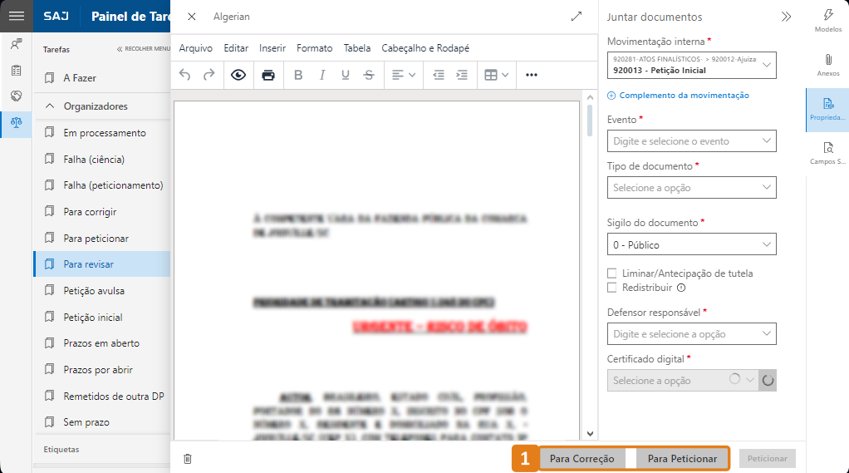Toggle strikethrough formatting
The height and width of the screenshot is (473, 849).
pos(369,75)
